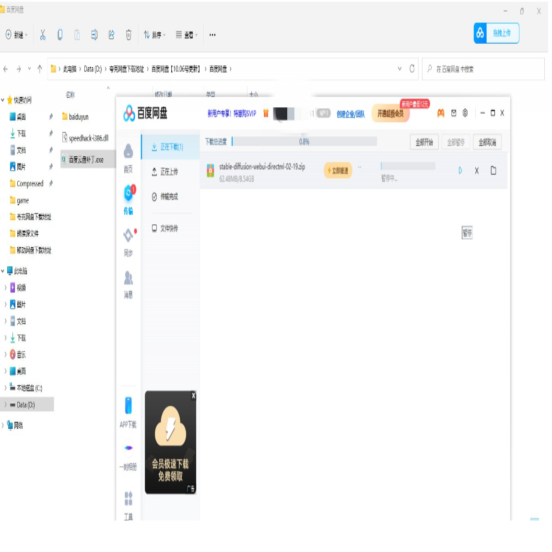Open the 消息 messages sidebar icon
The width and height of the screenshot is (552, 552).
pos(128,284)
